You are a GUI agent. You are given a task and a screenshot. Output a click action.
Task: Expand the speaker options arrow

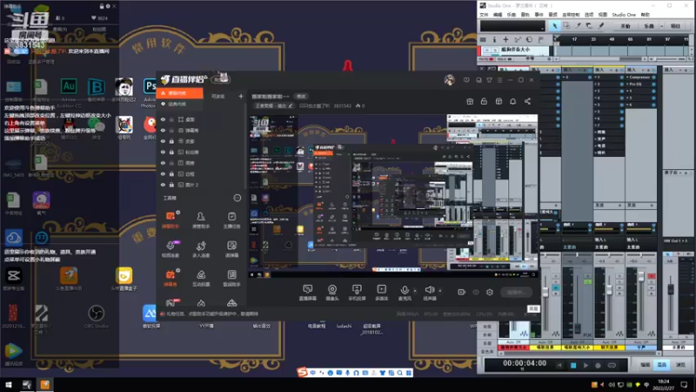point(440,291)
